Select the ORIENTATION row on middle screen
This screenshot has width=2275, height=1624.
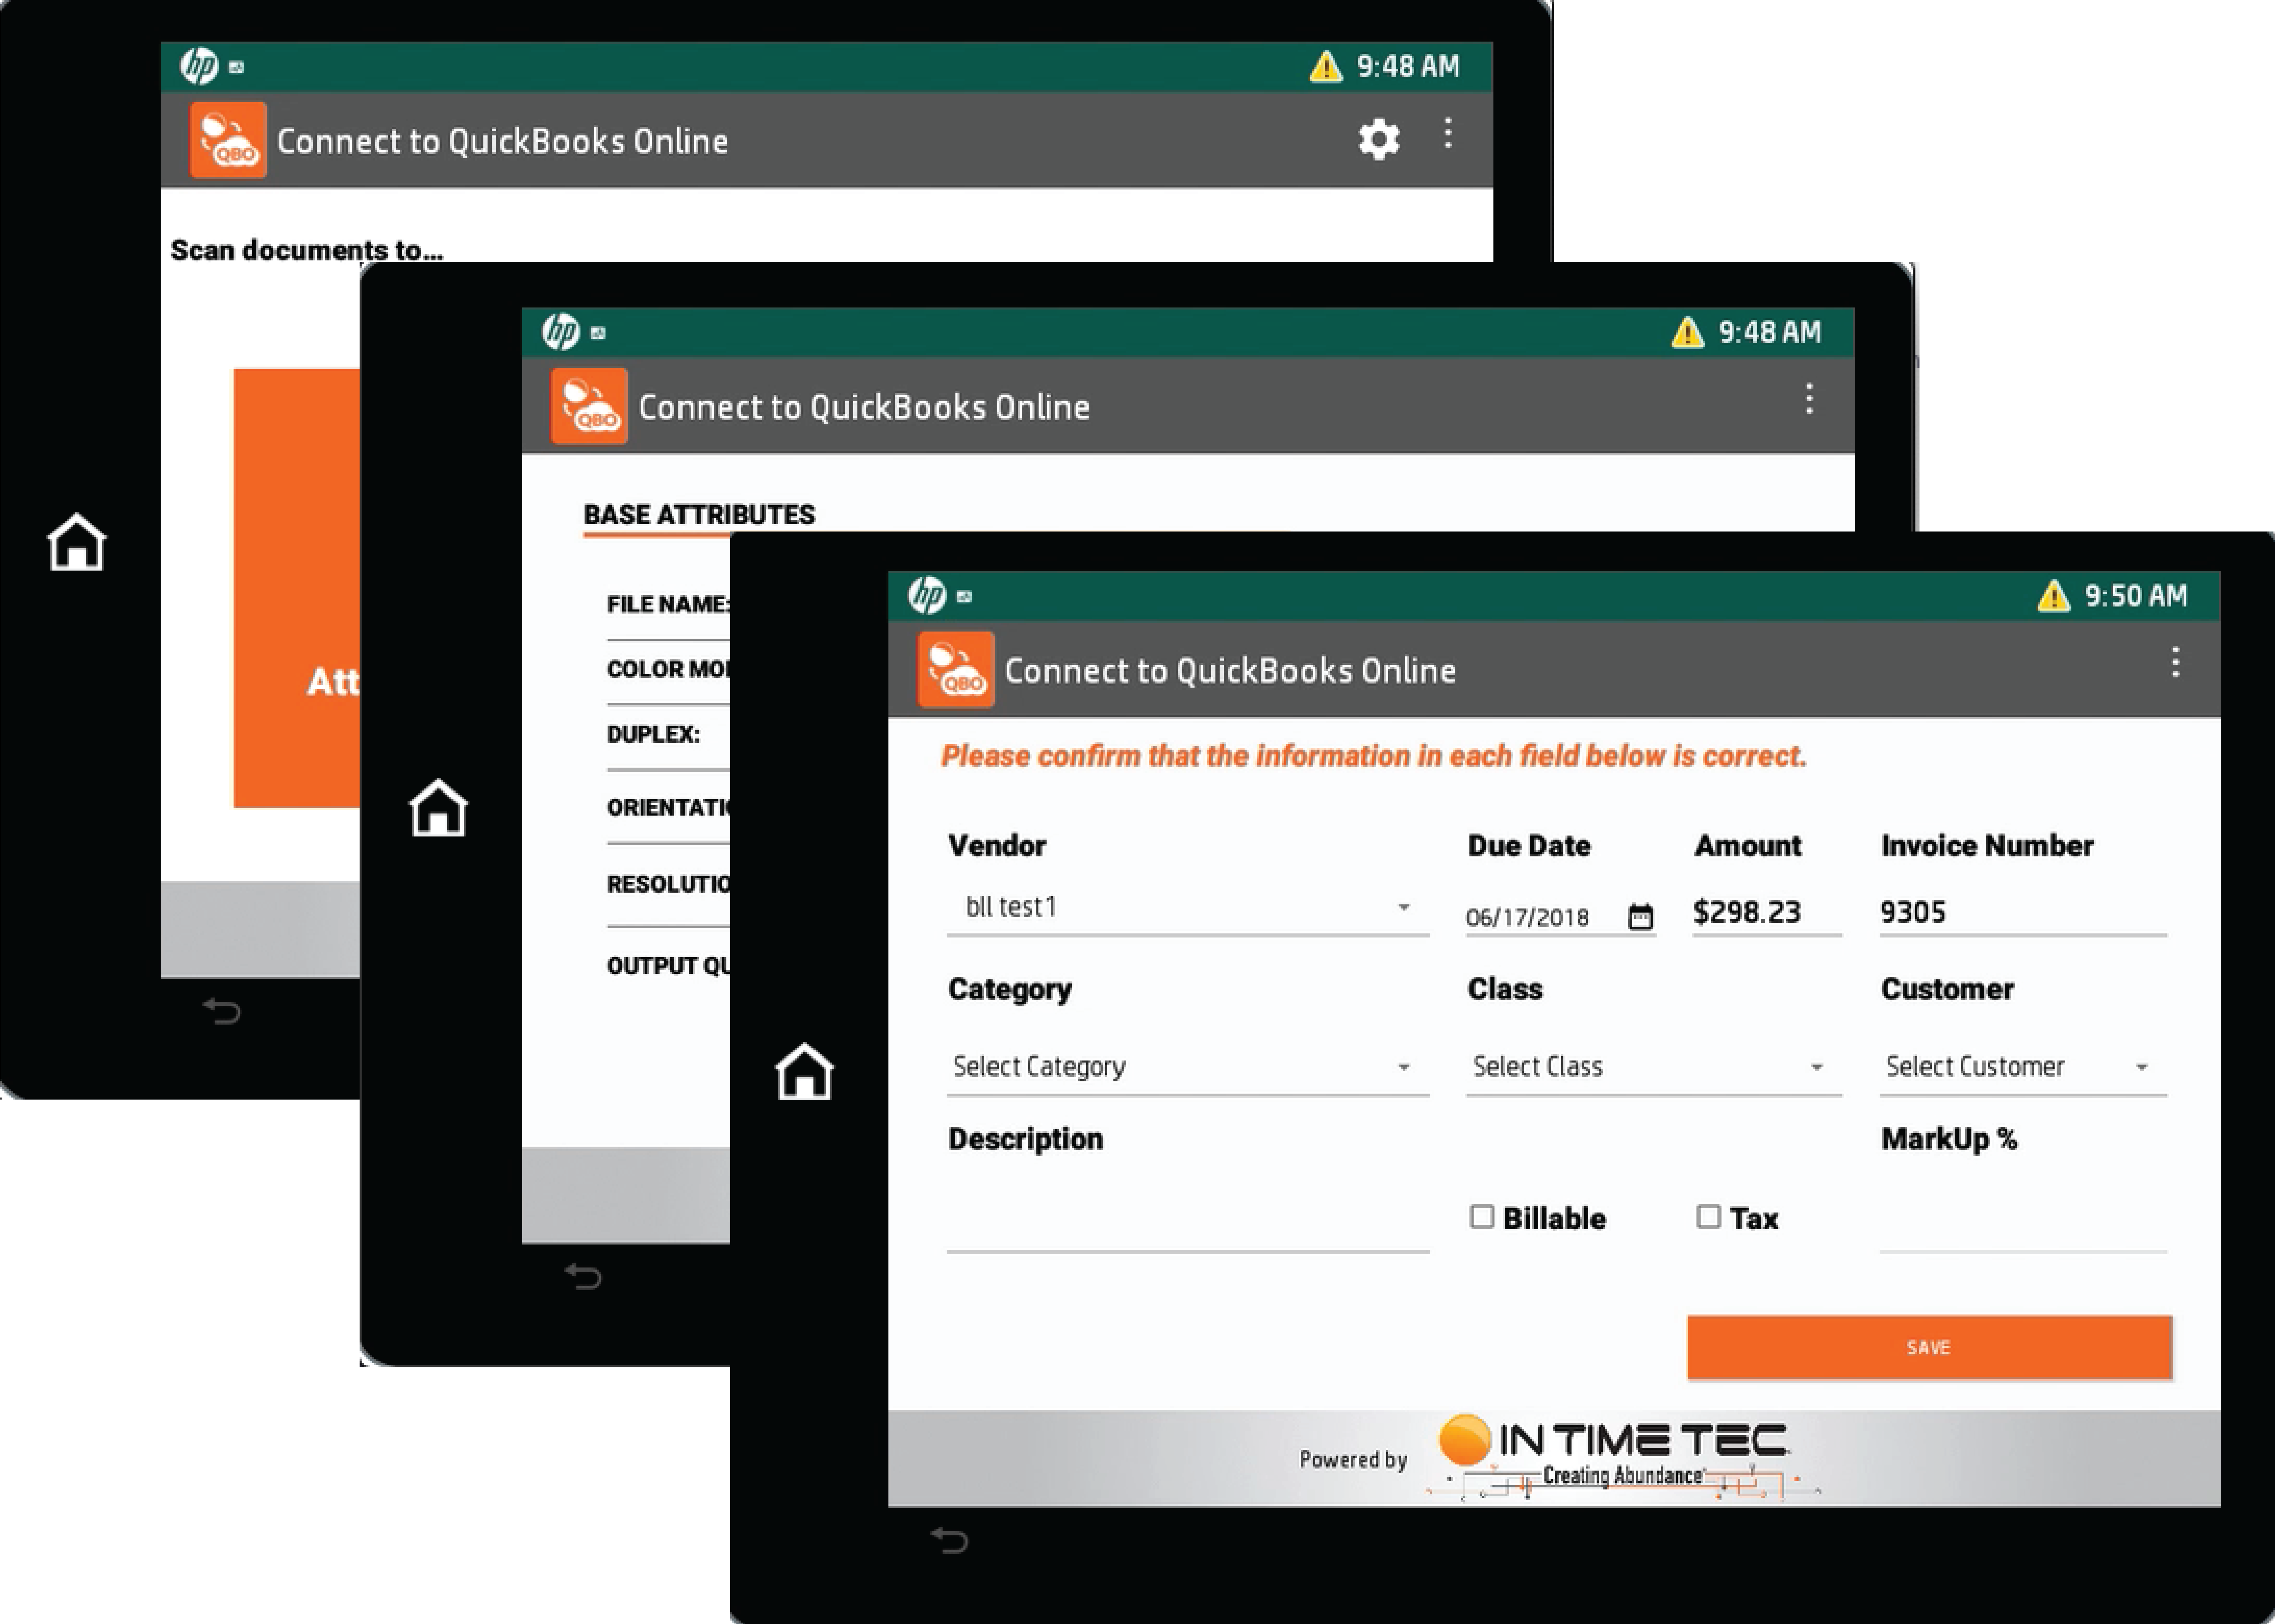pos(668,808)
